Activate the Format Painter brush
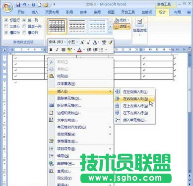The height and width of the screenshot is (186, 193). pyautogui.click(x=110, y=43)
